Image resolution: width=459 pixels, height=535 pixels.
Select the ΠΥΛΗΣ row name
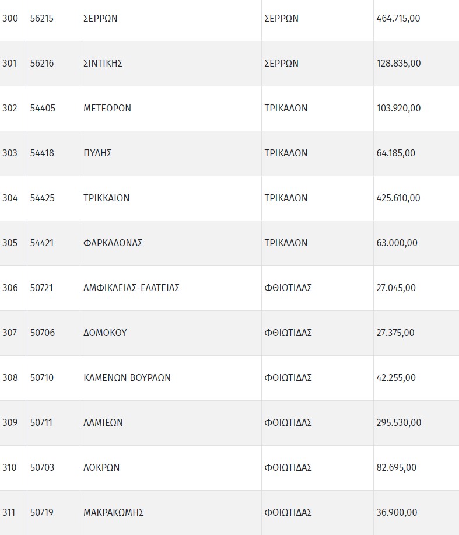pyautogui.click(x=97, y=153)
